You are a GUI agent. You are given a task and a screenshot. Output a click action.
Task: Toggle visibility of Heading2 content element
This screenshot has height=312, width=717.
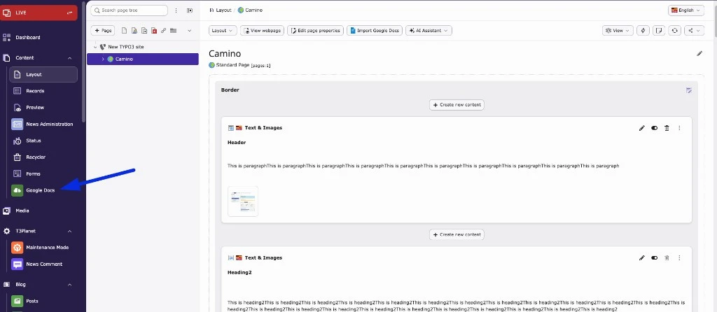pyautogui.click(x=655, y=257)
